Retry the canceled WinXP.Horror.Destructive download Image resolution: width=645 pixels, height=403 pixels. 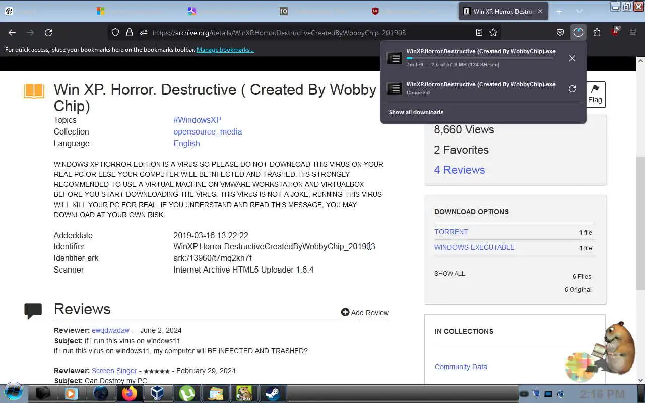[x=572, y=89]
